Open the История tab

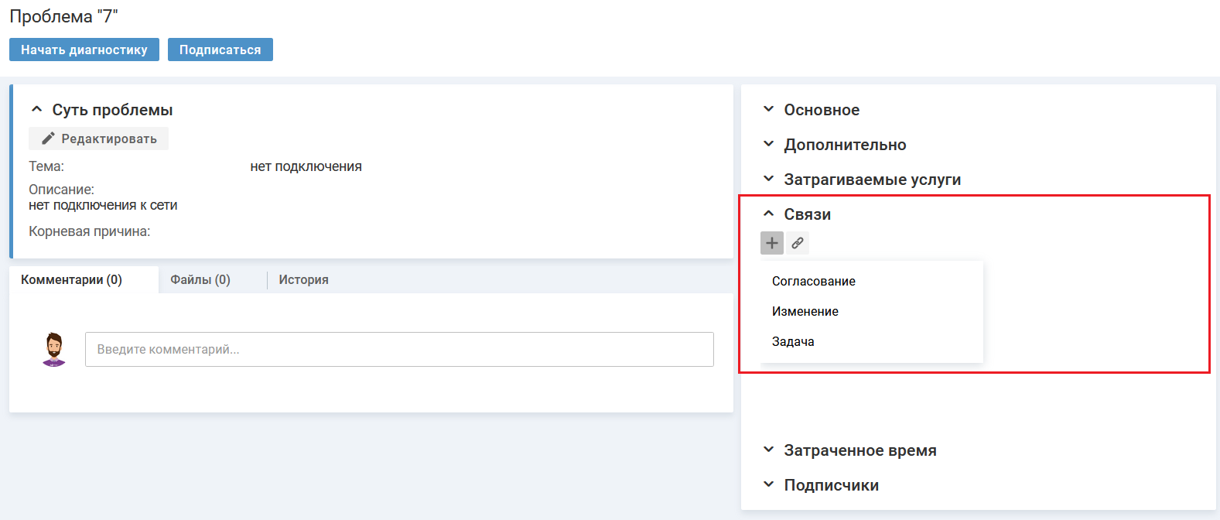coord(303,279)
